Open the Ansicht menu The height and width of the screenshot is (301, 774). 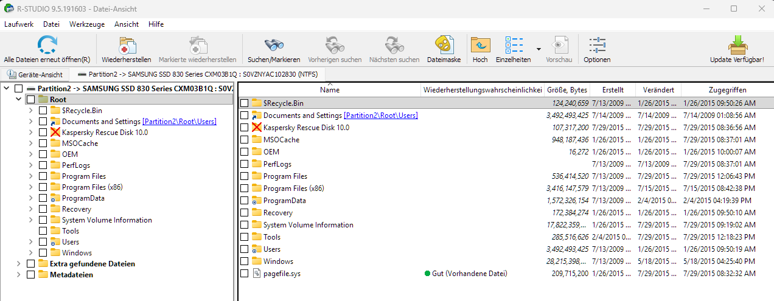point(127,24)
